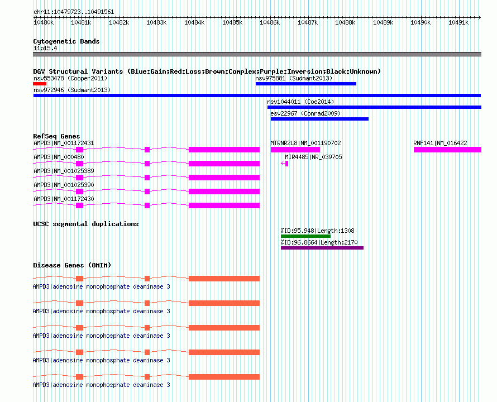Select the 10481k ruler tick label

point(81,22)
